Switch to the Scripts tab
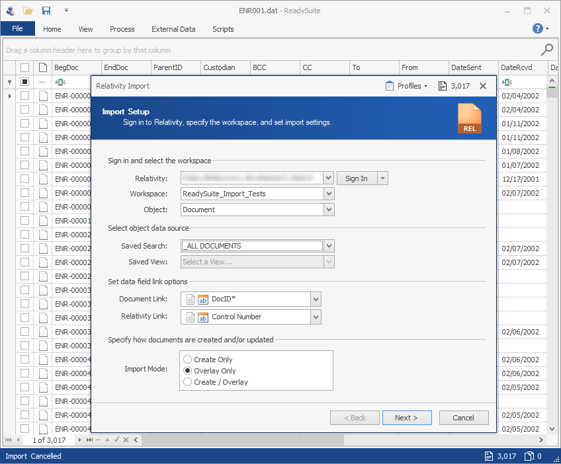Screen dimensions: 561x464 (x=223, y=29)
